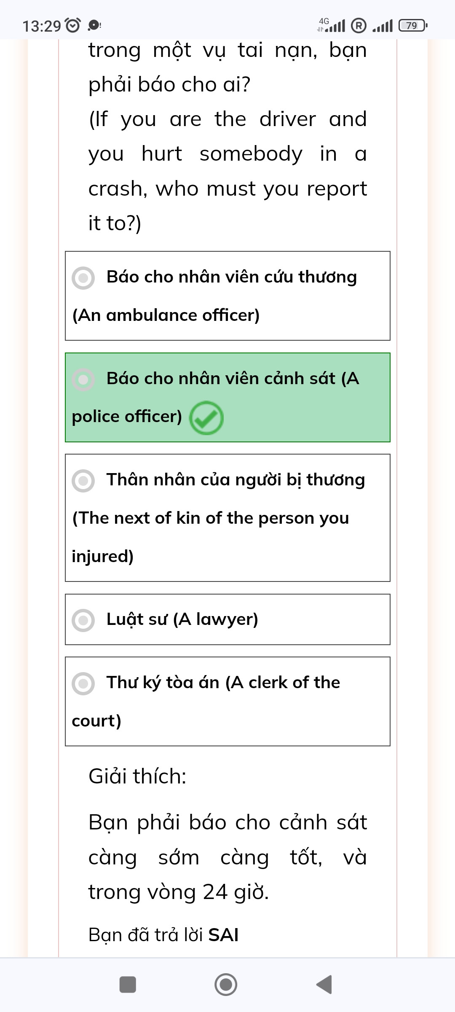Screen dimensions: 455x1012
Task: Tap the battery level indicator
Action: coord(413,26)
